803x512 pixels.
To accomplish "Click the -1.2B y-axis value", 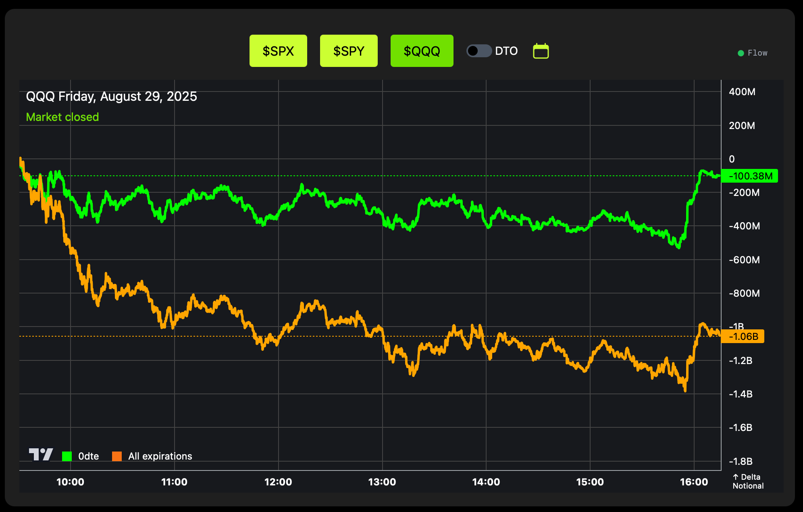I will click(741, 360).
